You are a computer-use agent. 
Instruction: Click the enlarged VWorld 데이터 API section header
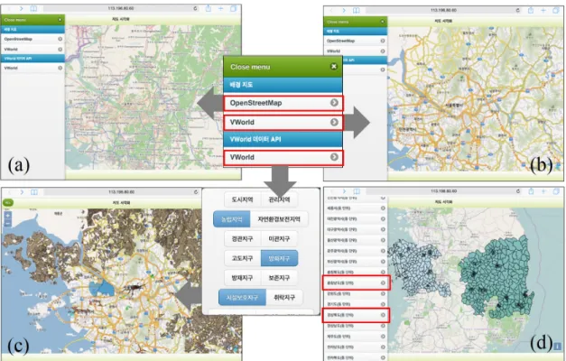pos(283,139)
